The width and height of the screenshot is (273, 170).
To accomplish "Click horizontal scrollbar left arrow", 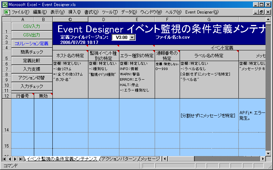I will point(165,159).
